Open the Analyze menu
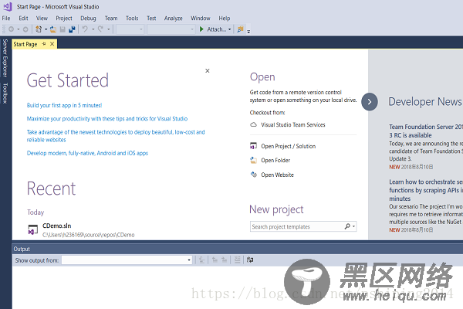The image size is (463, 309). click(x=174, y=19)
